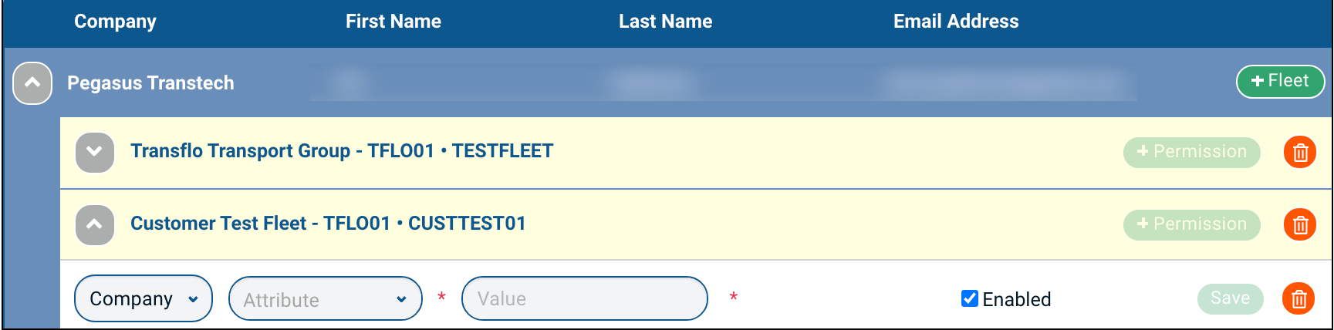
Task: Add a new Fleet
Action: 1280,81
